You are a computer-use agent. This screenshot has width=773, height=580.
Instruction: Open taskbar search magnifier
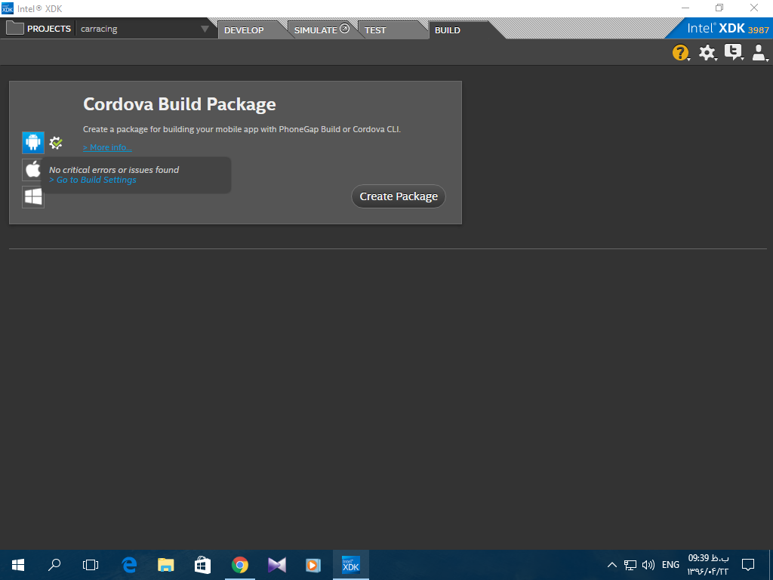coord(54,565)
